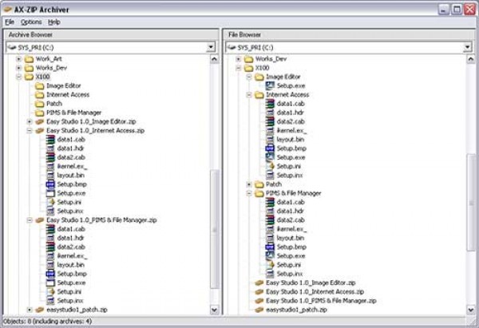Click File Browser scrollbar up arrow
Screen dimensions: 479x328
coord(471,59)
